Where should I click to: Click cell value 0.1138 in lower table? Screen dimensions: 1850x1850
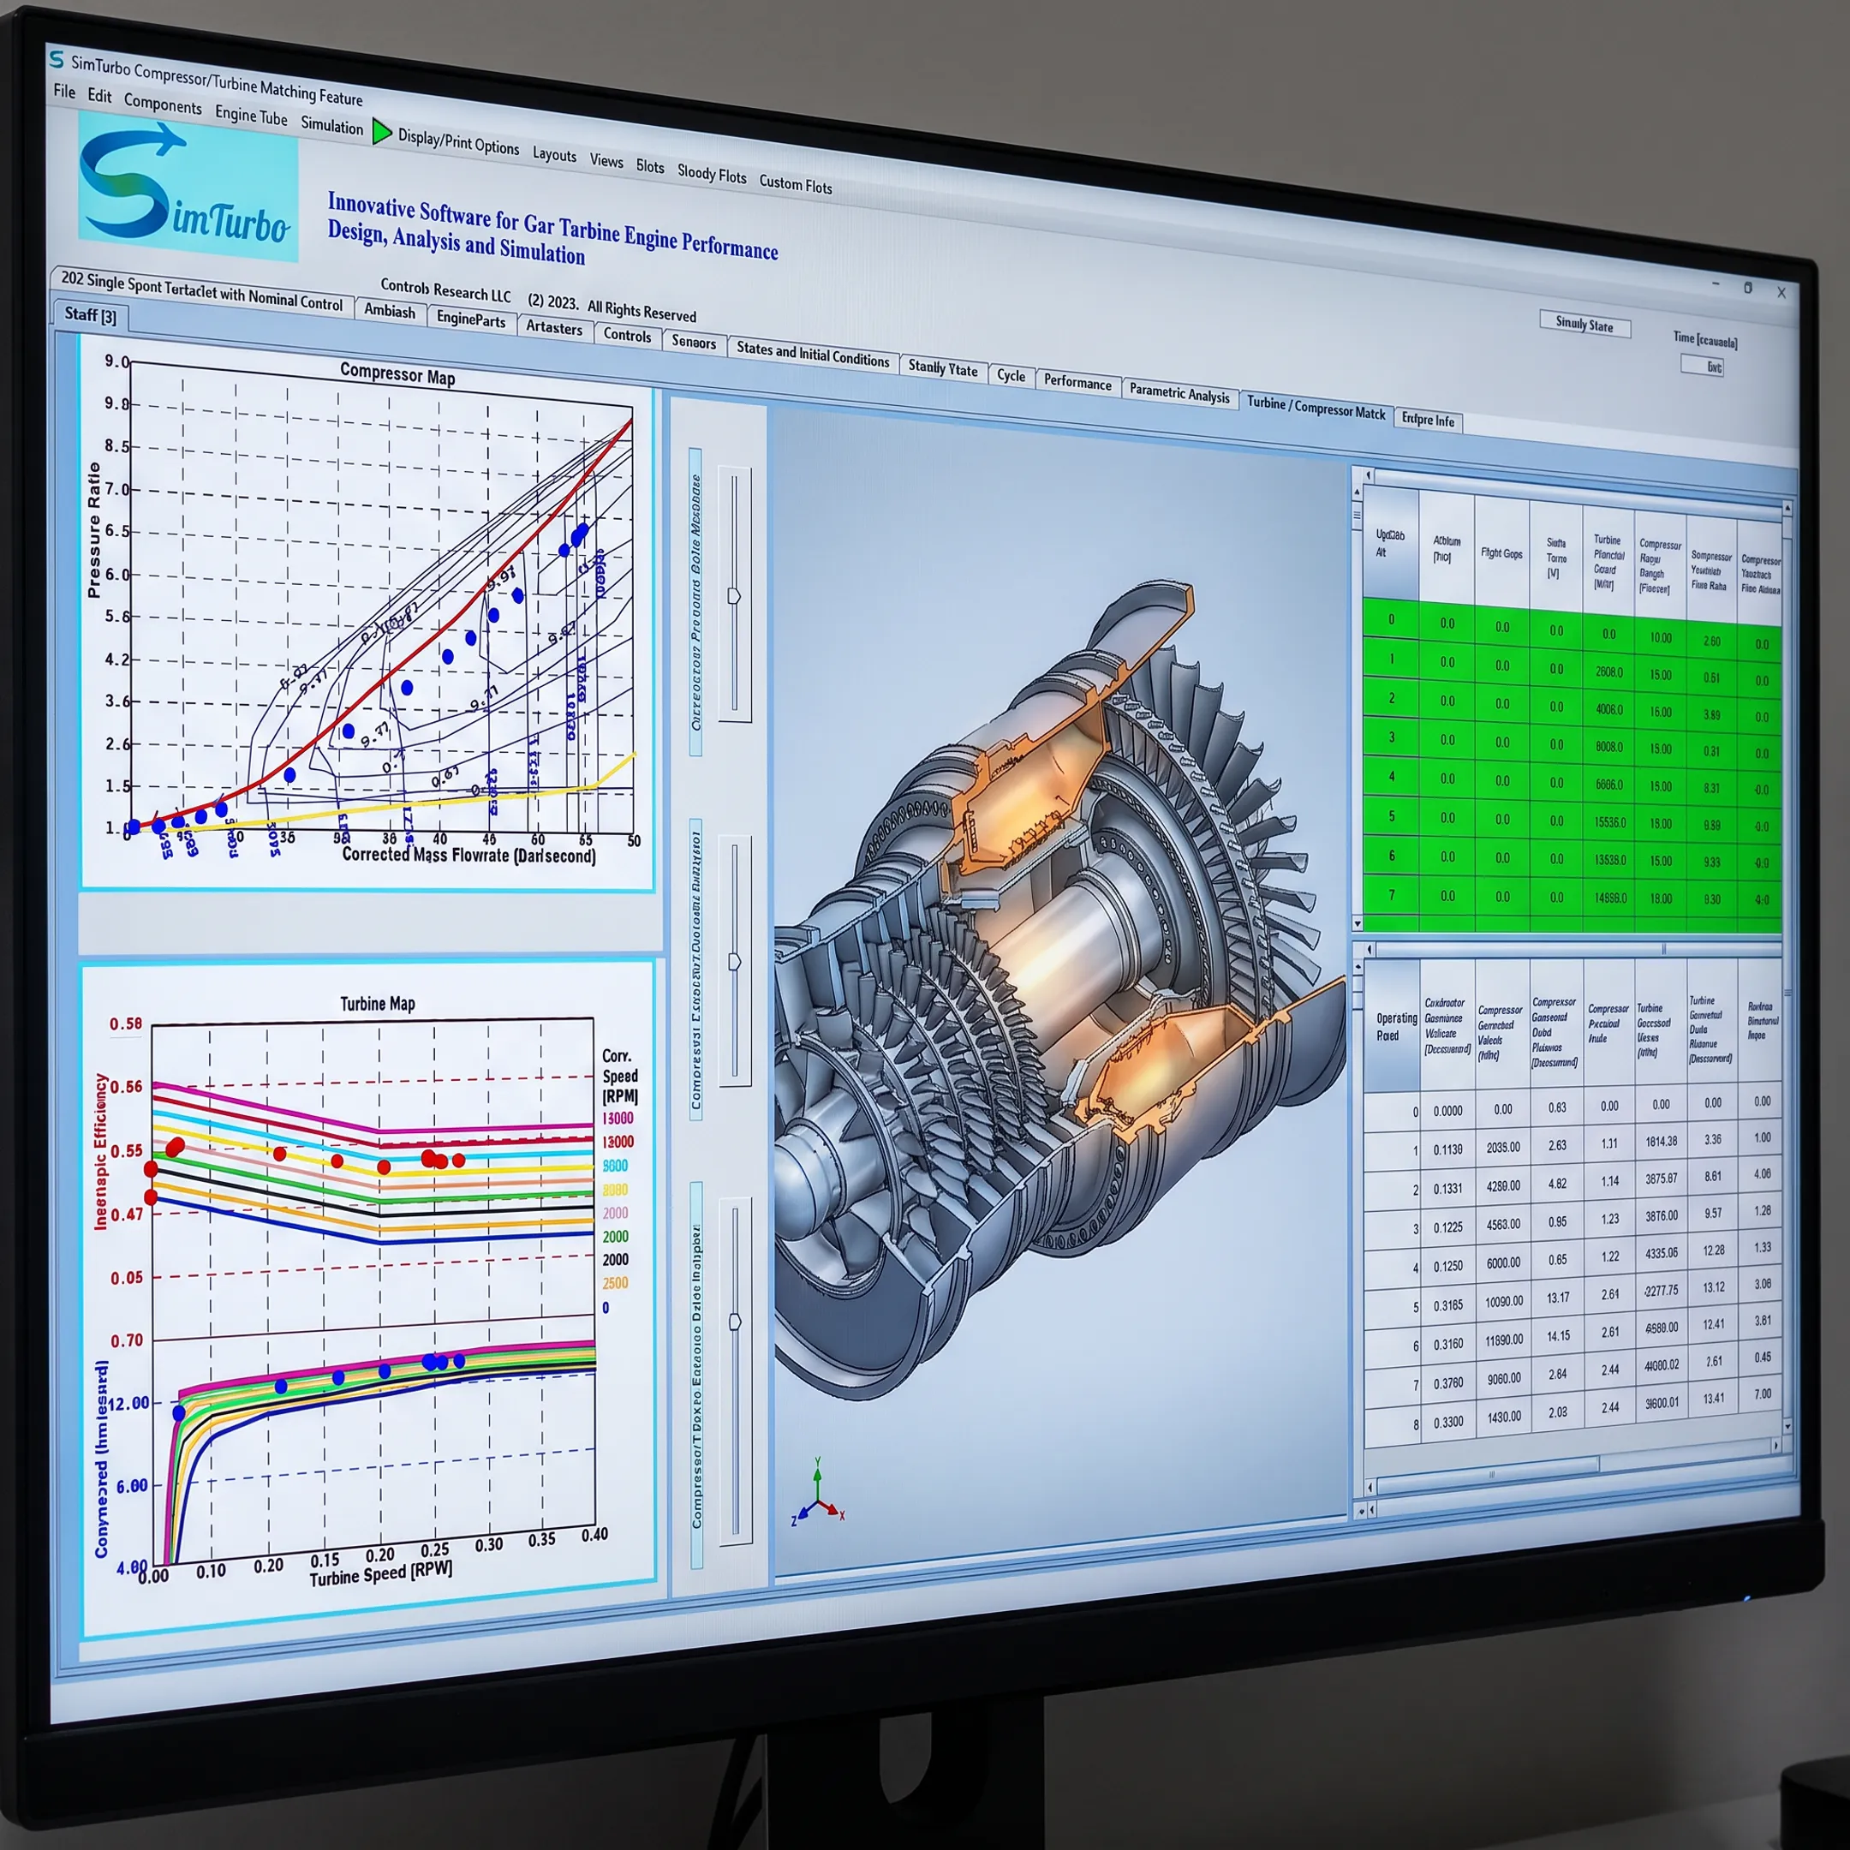(x=1447, y=1149)
